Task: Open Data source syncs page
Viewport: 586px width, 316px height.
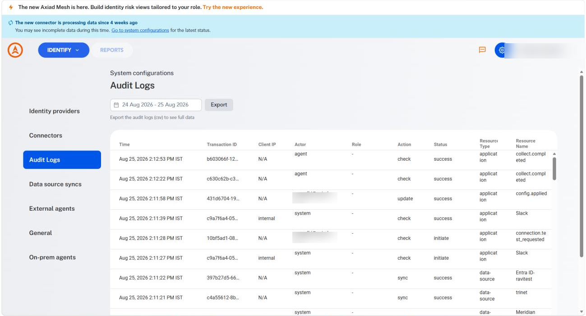Action: 55,184
